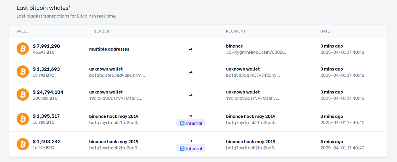
Task: Click the $24,794,104 transaction value
Action: pos(48,92)
